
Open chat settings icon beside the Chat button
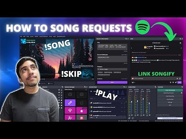176,82
